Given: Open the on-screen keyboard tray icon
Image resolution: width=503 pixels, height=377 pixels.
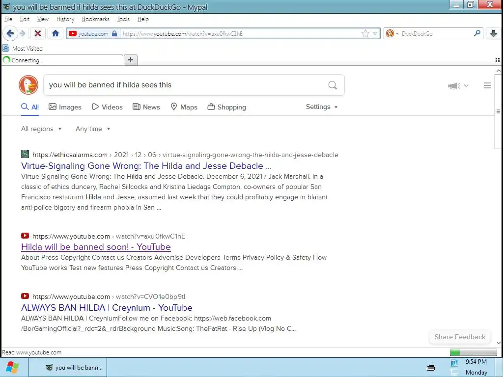Looking at the screenshot, I should [431, 367].
